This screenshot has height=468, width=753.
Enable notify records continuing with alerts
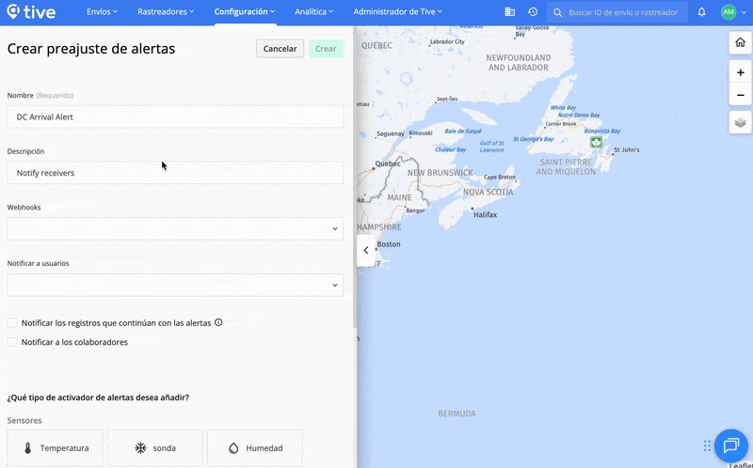[x=12, y=322]
